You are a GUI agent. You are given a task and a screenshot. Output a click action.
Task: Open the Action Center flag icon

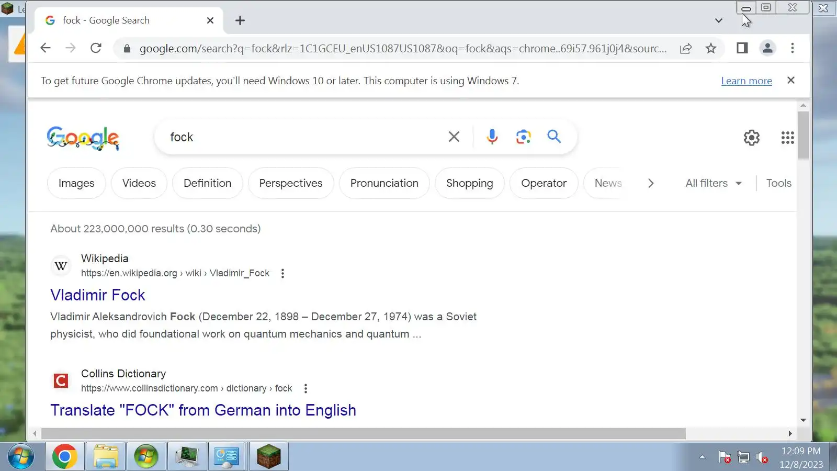(725, 457)
